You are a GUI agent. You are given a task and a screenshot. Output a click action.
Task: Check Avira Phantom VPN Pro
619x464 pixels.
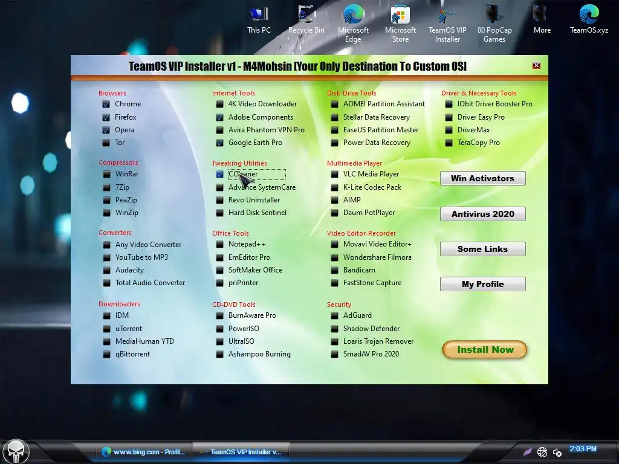(x=220, y=130)
